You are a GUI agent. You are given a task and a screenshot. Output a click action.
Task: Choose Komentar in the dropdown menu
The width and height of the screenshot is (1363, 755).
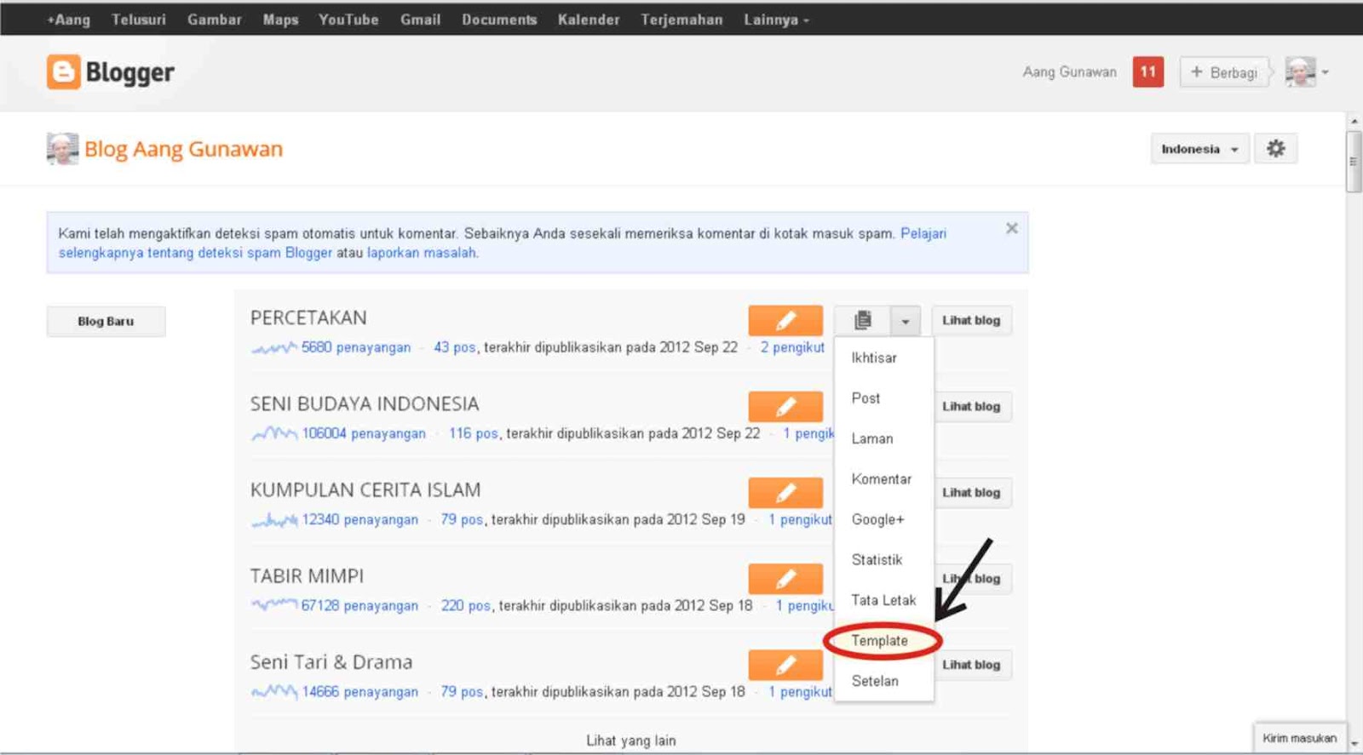coord(883,479)
